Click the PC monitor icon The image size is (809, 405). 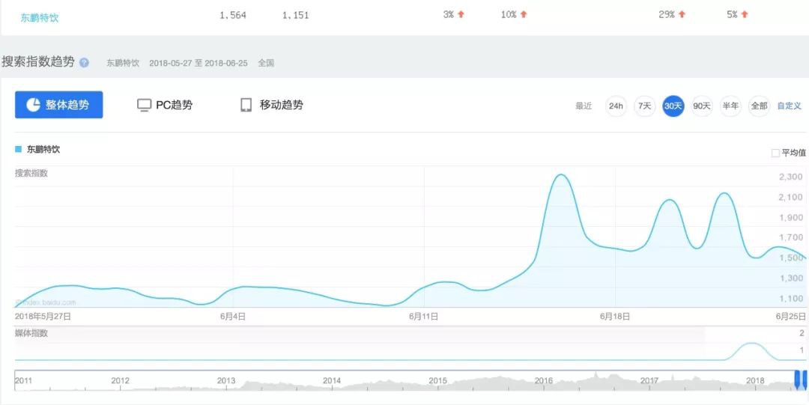[144, 106]
